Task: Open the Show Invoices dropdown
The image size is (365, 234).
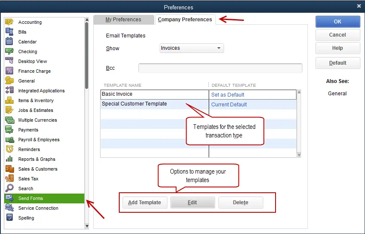Action: pyautogui.click(x=192, y=48)
